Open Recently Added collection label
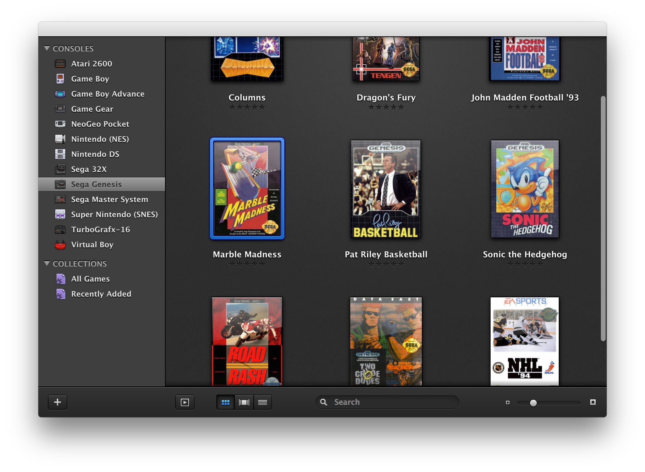Screen dimensions: 645x472 (101, 294)
